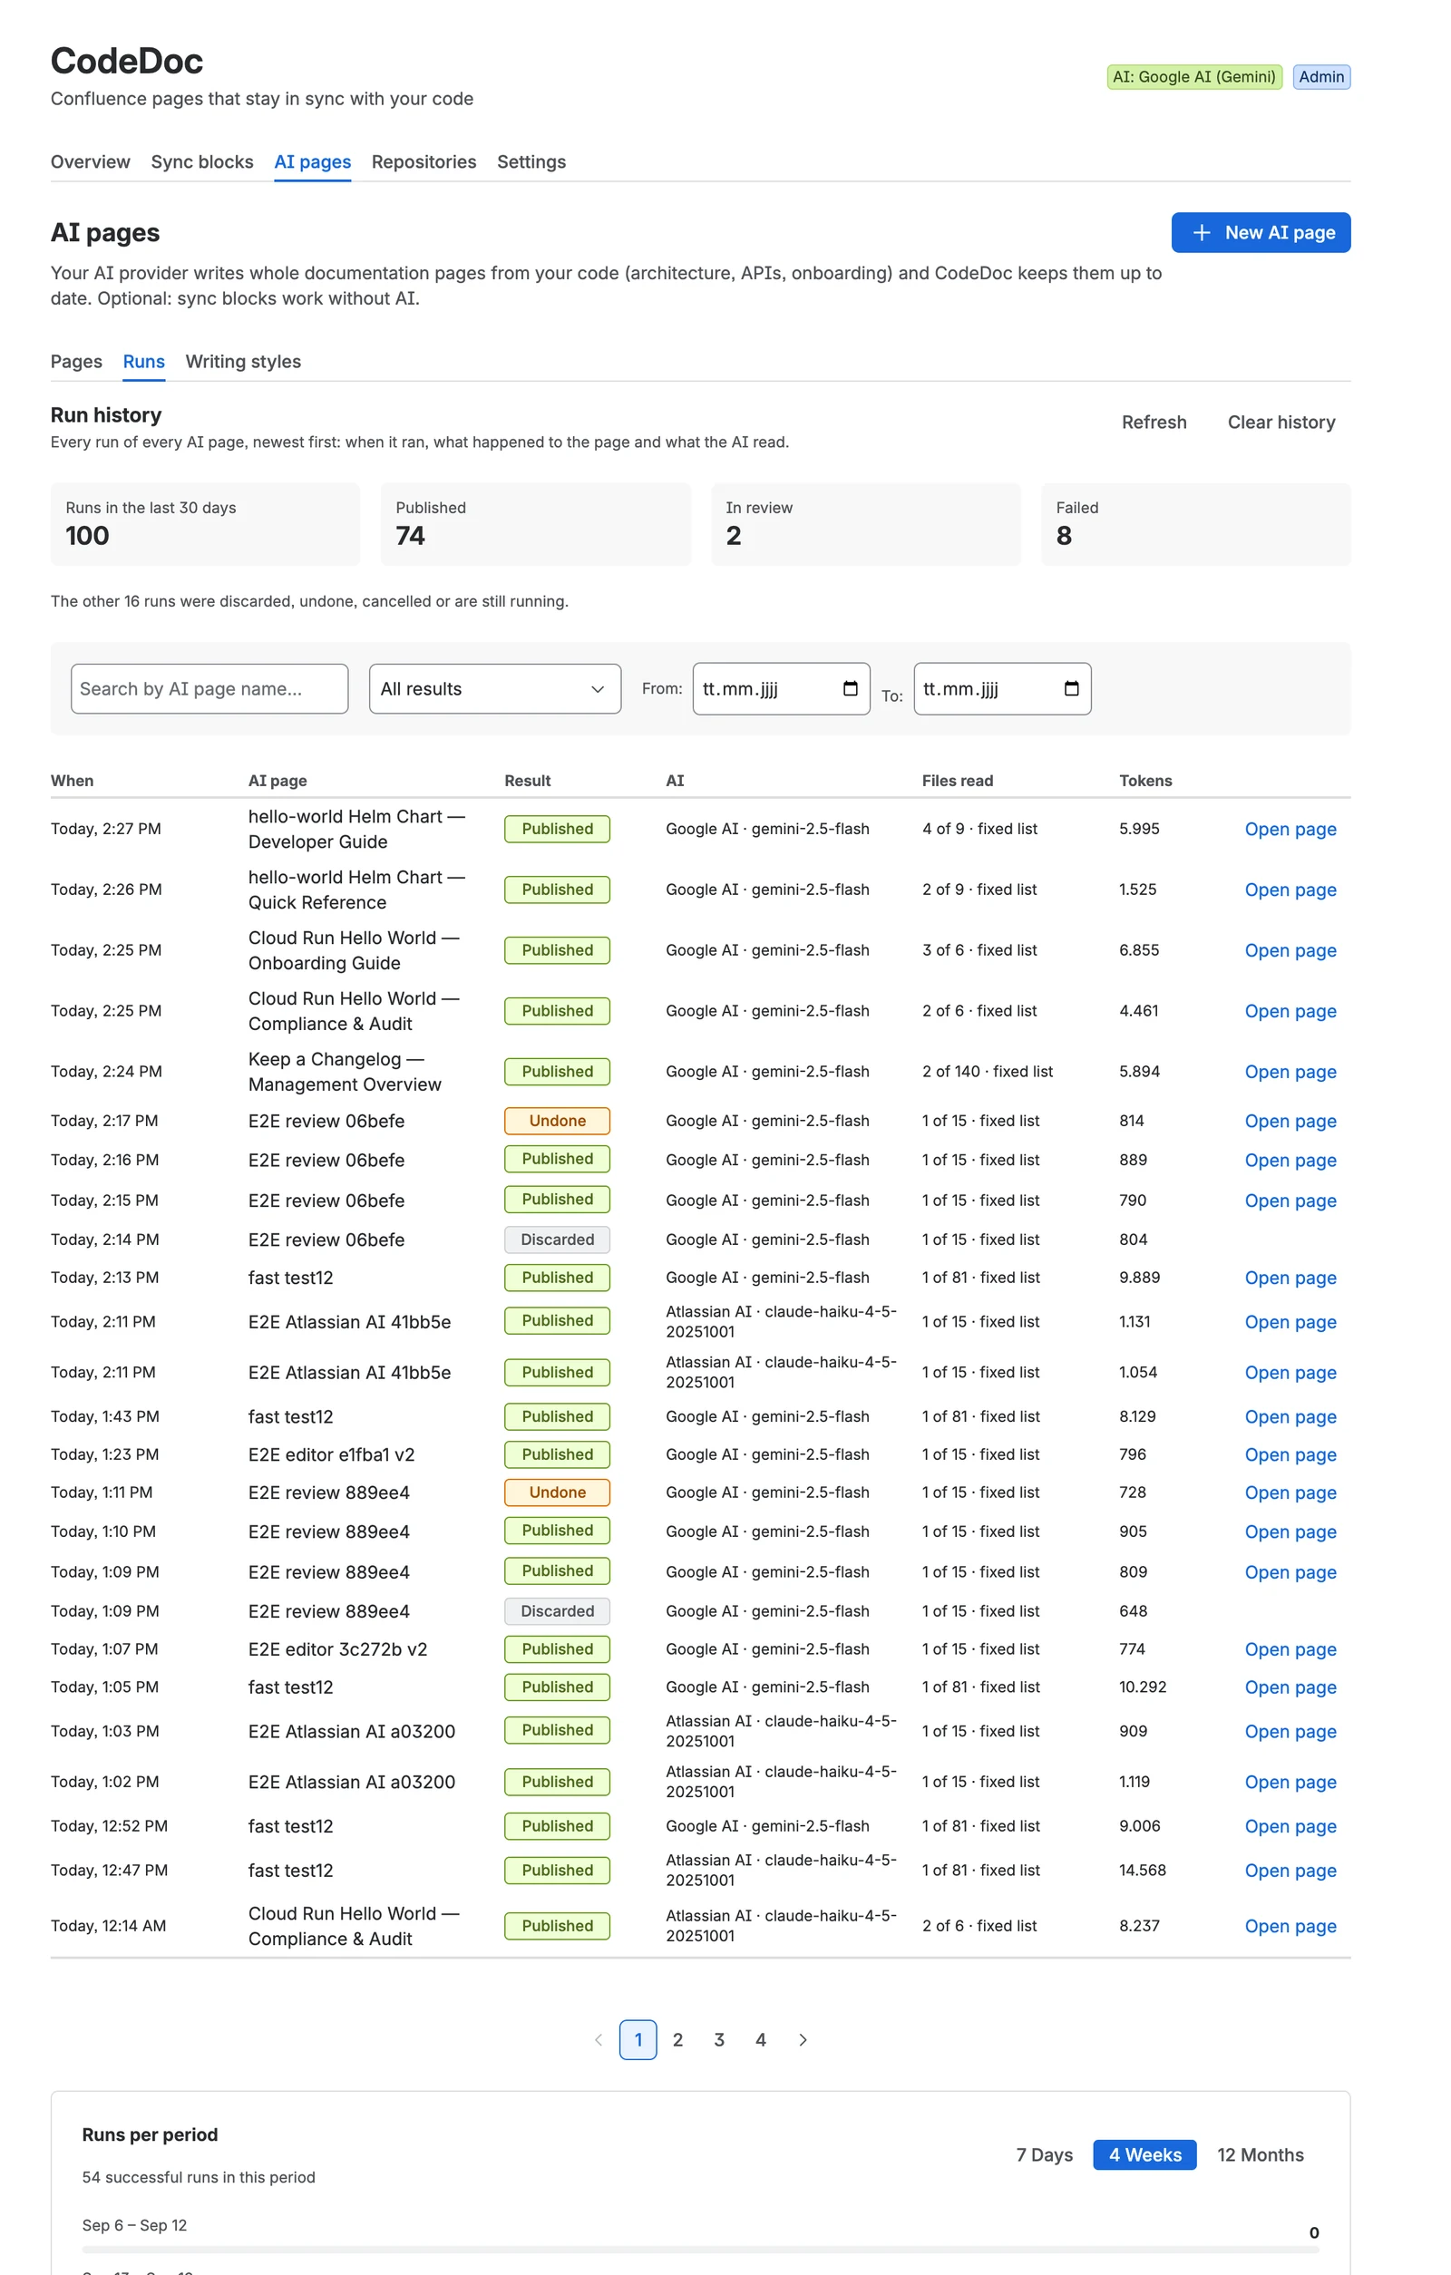1451x2275 pixels.
Task: Open page for fast test12 at 12:47 PM
Action: pyautogui.click(x=1290, y=1871)
